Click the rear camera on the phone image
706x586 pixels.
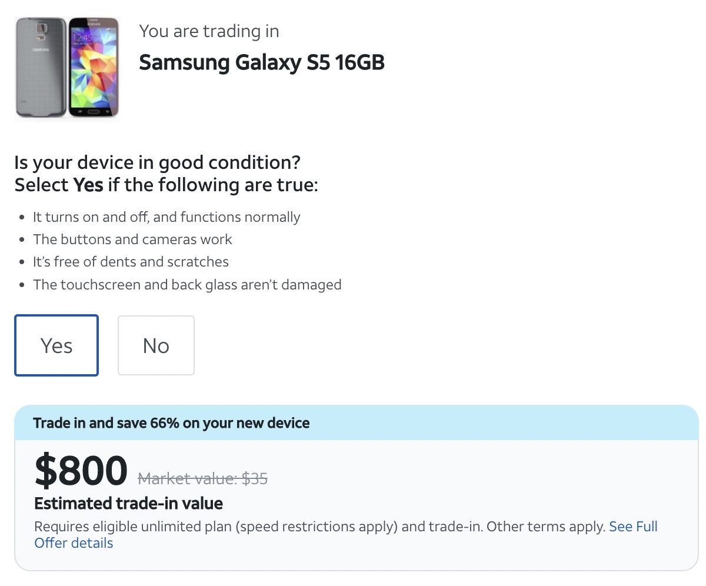[x=41, y=29]
